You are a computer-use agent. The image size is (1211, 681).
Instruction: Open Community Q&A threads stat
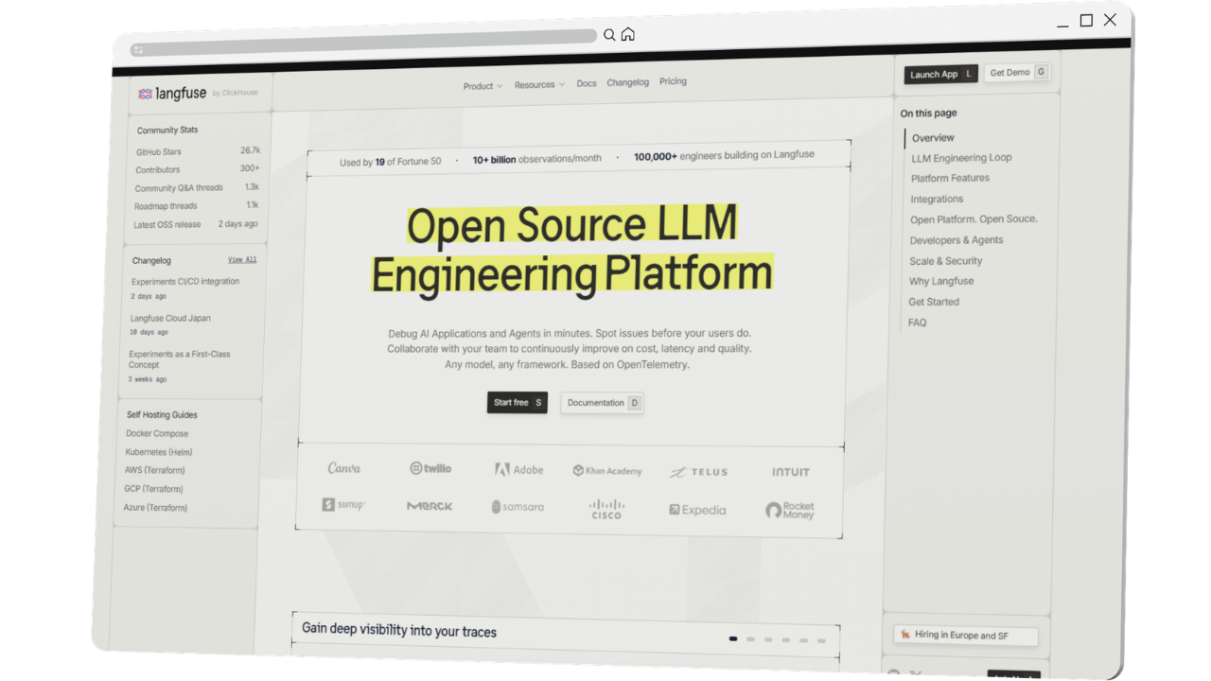[x=197, y=188]
